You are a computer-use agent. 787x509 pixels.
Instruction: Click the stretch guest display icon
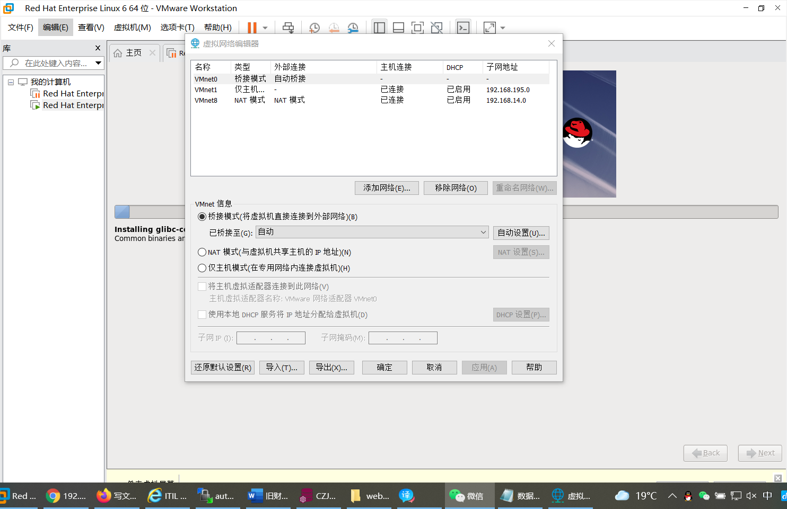(x=489, y=28)
